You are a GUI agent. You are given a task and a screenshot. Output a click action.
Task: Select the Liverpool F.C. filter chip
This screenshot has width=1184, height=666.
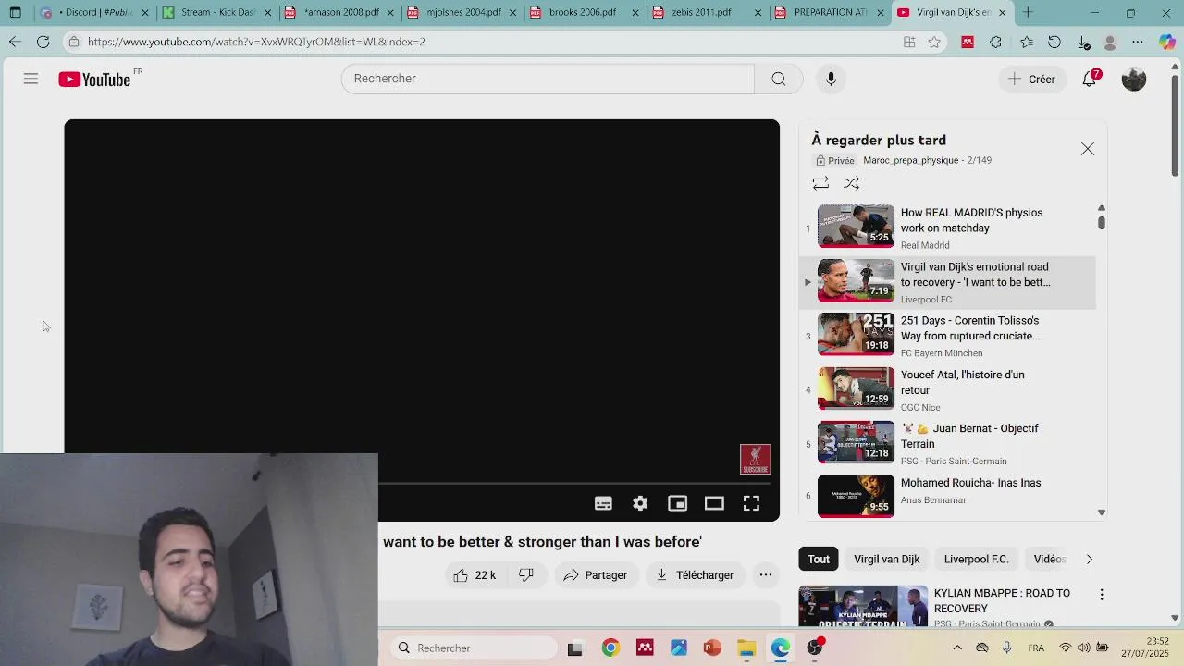click(x=976, y=559)
